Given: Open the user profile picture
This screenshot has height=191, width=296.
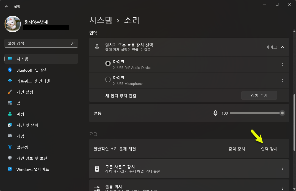Looking at the screenshot, I should [13, 24].
